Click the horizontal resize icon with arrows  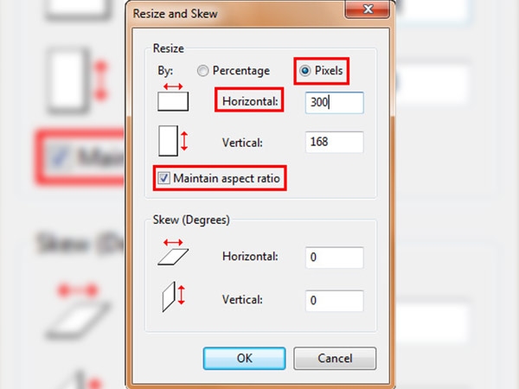[x=173, y=97]
